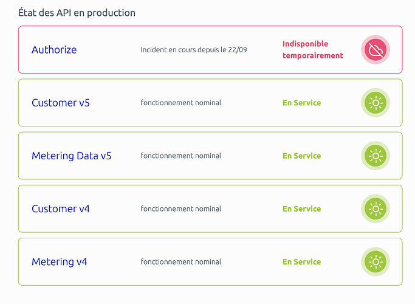The width and height of the screenshot is (415, 304).
Task: Click 'En Service' status for Metering v4
Action: (301, 262)
